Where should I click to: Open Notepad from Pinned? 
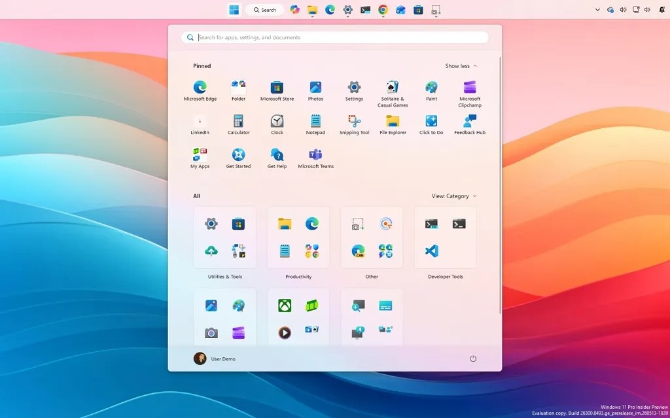[x=315, y=125]
